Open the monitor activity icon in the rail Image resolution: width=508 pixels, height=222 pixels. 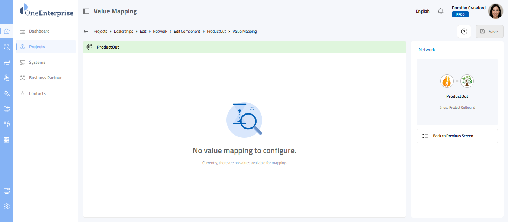tap(7, 109)
